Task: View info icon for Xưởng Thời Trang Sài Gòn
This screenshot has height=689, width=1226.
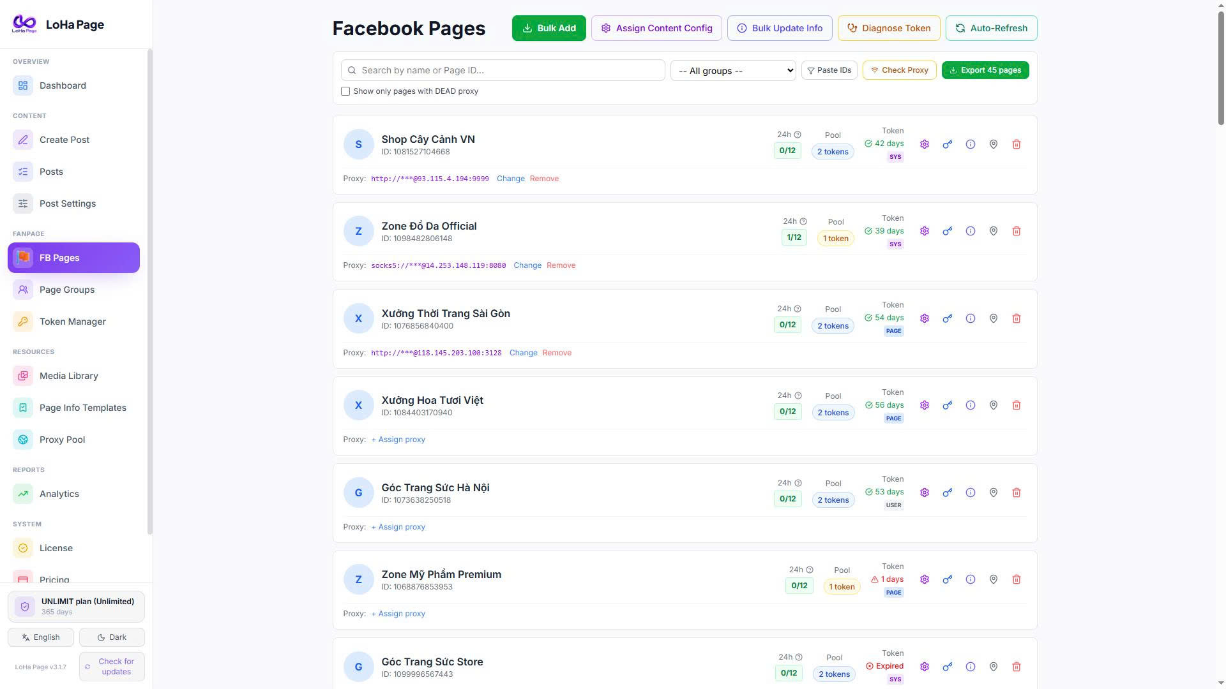Action: (x=970, y=318)
